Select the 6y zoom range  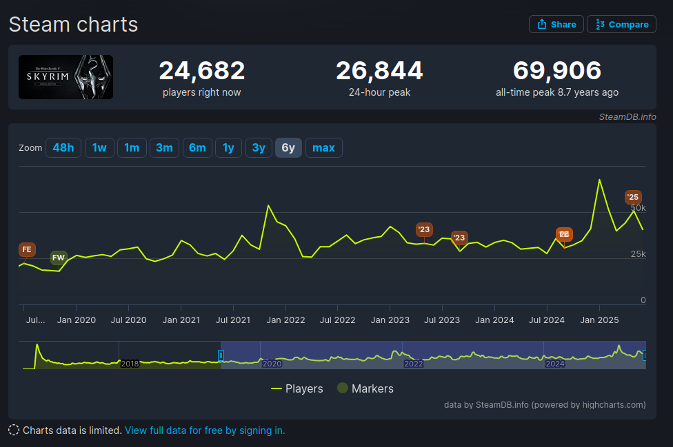point(288,148)
